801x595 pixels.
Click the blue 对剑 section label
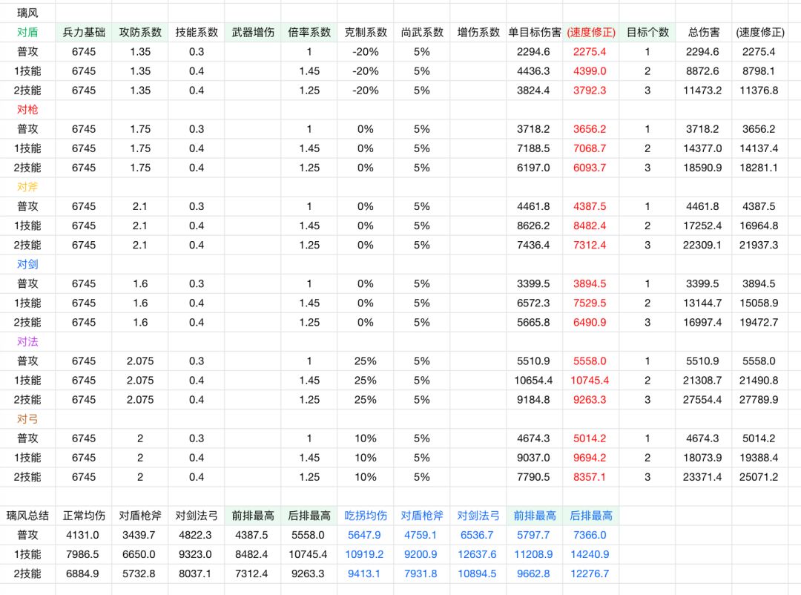[27, 264]
